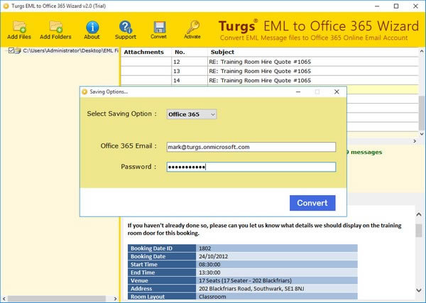
Task: Click the Activate key icon
Action: [x=192, y=28]
